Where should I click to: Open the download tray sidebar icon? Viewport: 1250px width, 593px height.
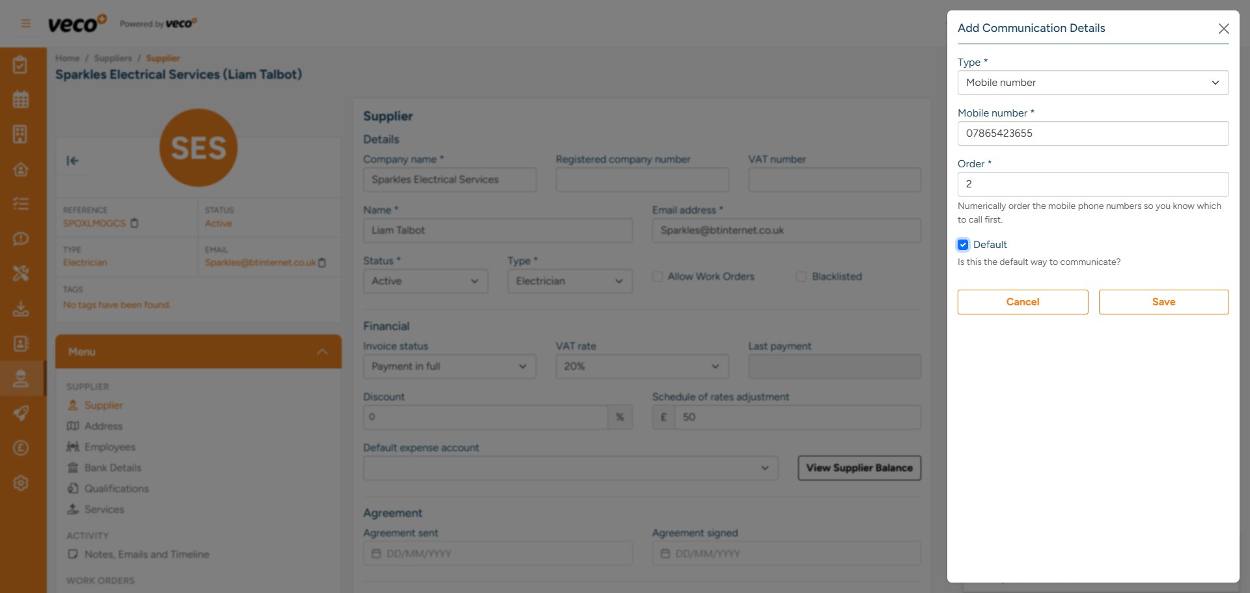tap(21, 309)
